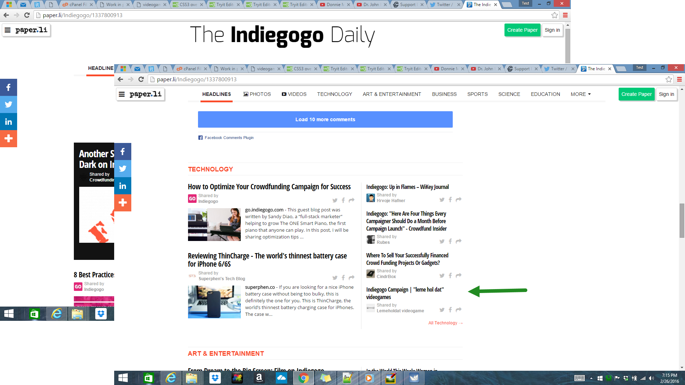Toggle the bookmark star in the inner browser window
This screenshot has width=685, height=385.
(x=669, y=79)
